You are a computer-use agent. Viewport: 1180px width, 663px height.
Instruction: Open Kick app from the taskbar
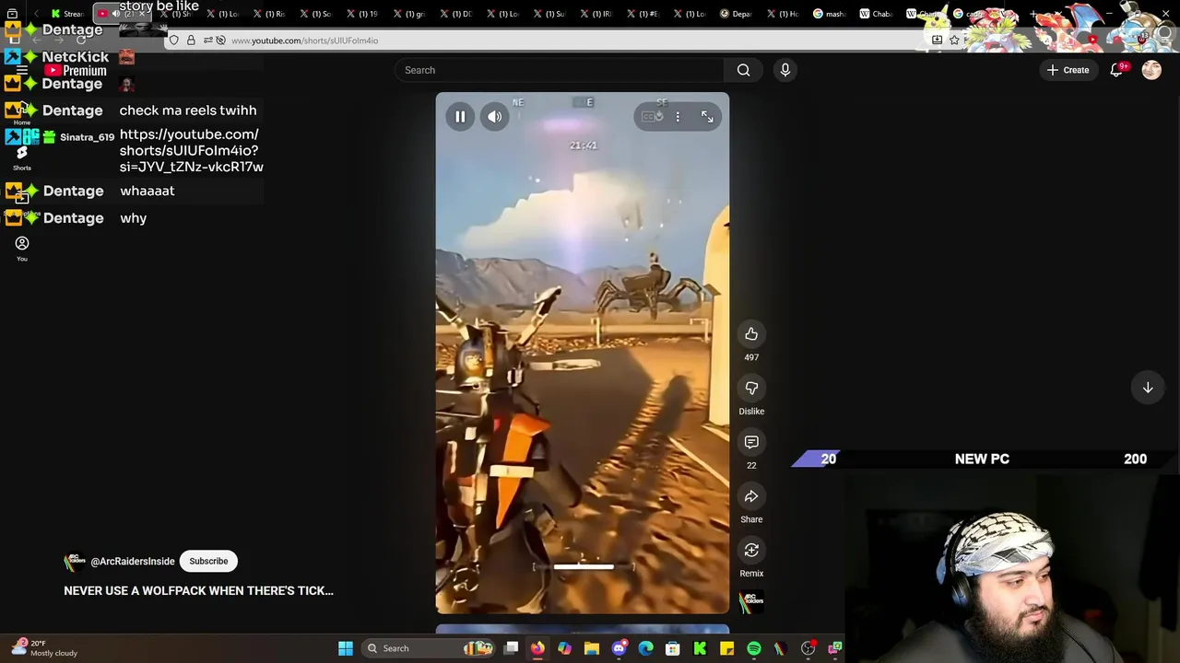[x=700, y=648]
